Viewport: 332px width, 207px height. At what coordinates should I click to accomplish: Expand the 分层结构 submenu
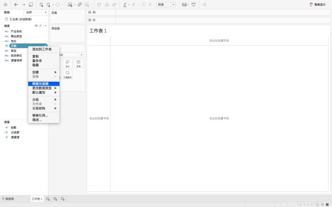(44, 108)
